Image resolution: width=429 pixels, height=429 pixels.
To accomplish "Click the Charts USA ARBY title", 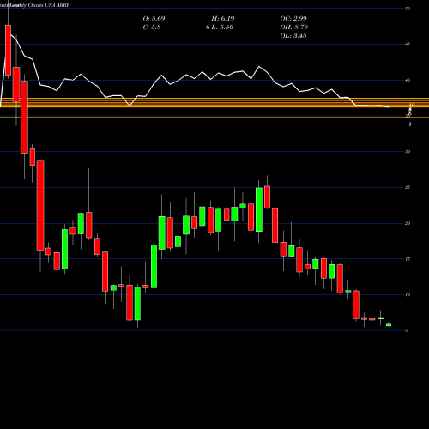I will [49, 5].
